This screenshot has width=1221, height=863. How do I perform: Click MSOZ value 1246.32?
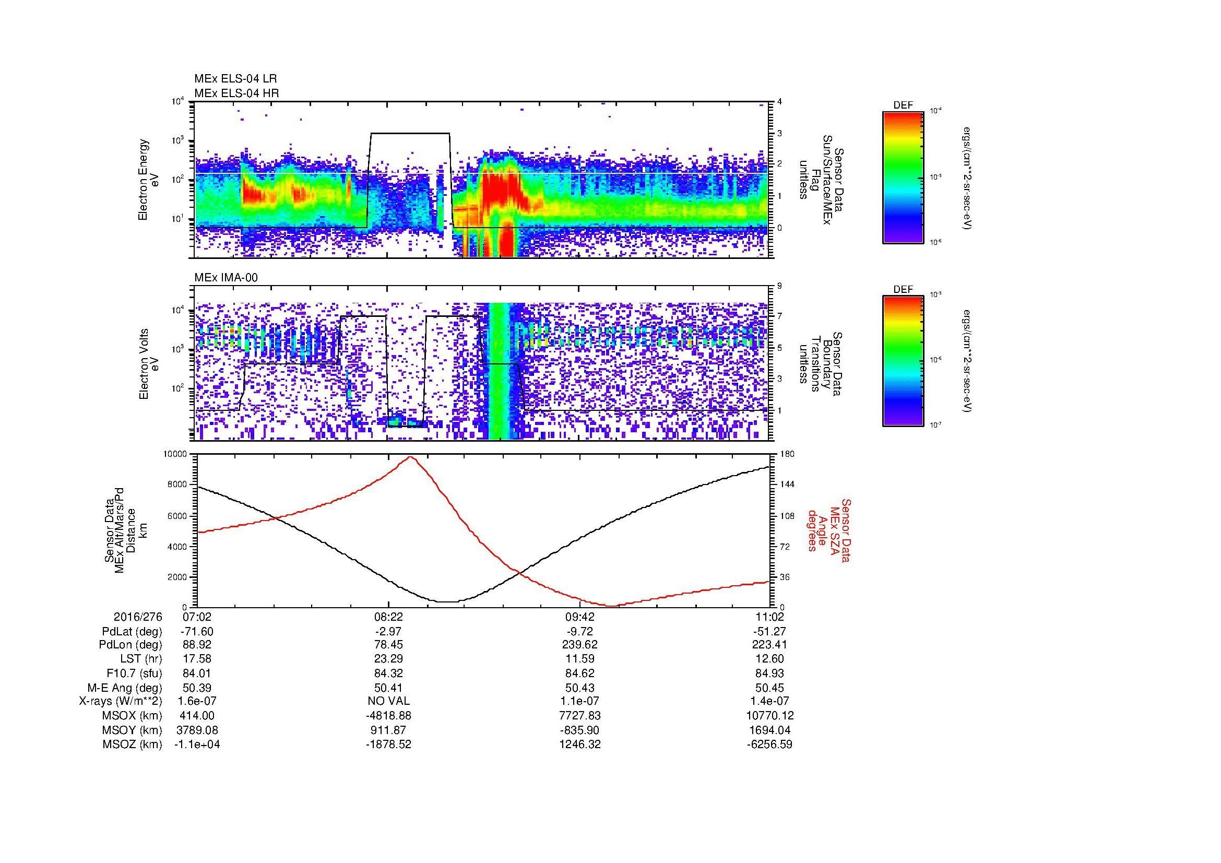click(579, 744)
